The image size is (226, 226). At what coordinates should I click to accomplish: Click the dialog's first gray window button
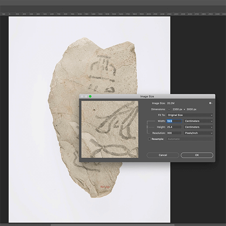[82, 96]
